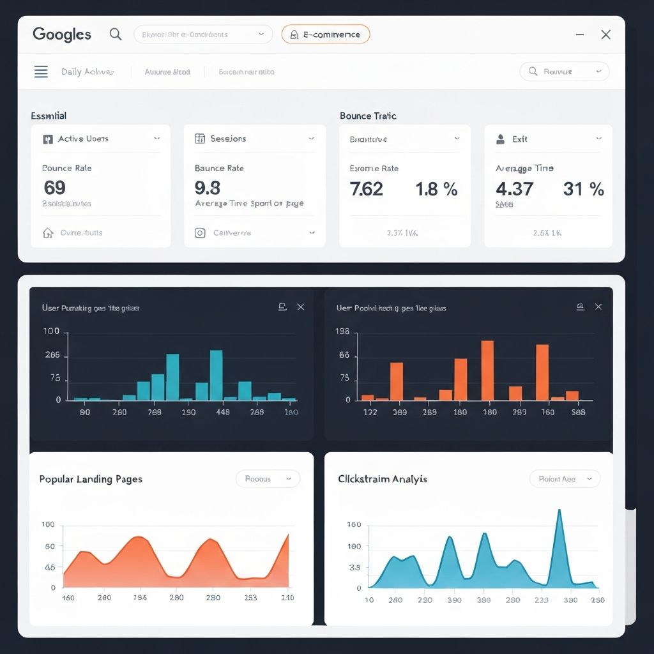Image resolution: width=654 pixels, height=654 pixels.
Task: Click the export icon on User Tracking chart
Action: (x=282, y=307)
